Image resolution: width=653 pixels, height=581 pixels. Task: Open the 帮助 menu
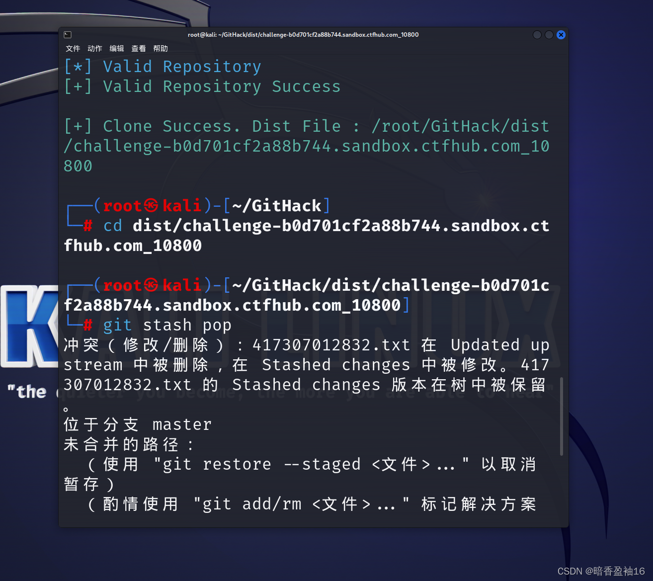coord(160,48)
